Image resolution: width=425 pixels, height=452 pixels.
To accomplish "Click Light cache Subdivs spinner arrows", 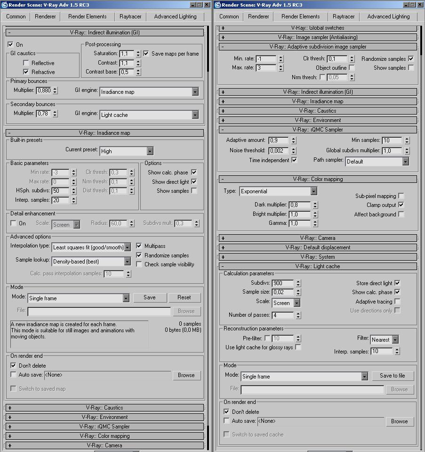I will click(x=298, y=283).
